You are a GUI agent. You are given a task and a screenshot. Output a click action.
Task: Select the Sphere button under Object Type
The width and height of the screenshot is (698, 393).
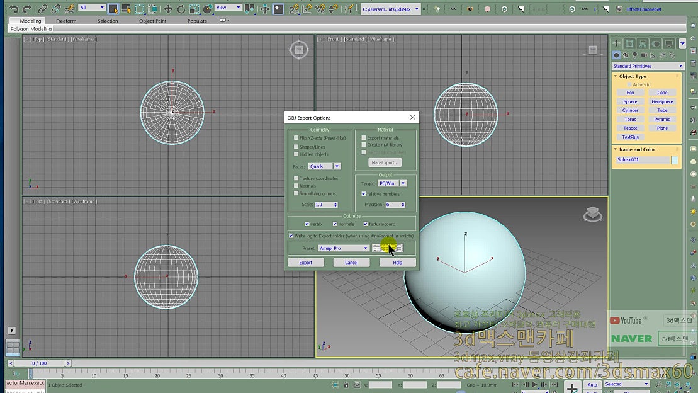(x=630, y=101)
